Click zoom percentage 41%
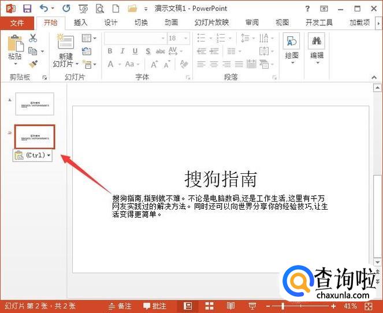The height and width of the screenshot is (313, 383). (351, 306)
